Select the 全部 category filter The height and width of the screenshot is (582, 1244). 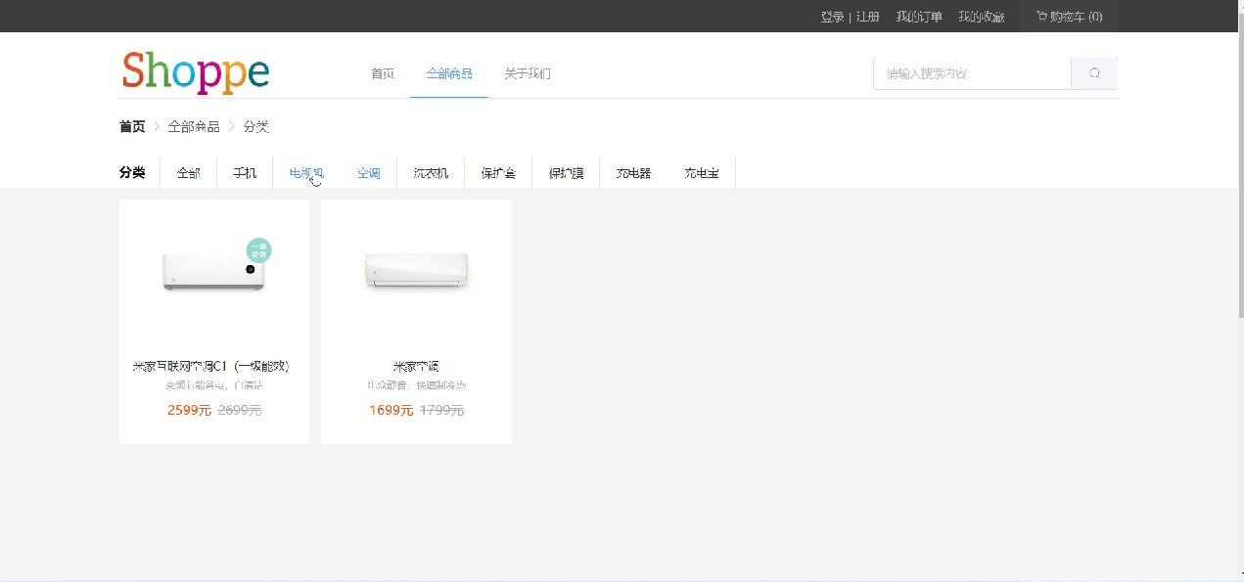tap(189, 173)
